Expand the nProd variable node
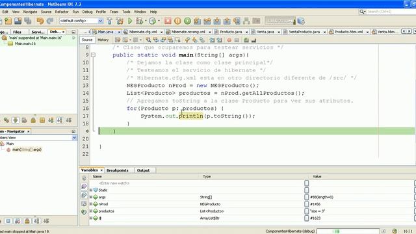The width and height of the screenshot is (416, 234). (91, 204)
